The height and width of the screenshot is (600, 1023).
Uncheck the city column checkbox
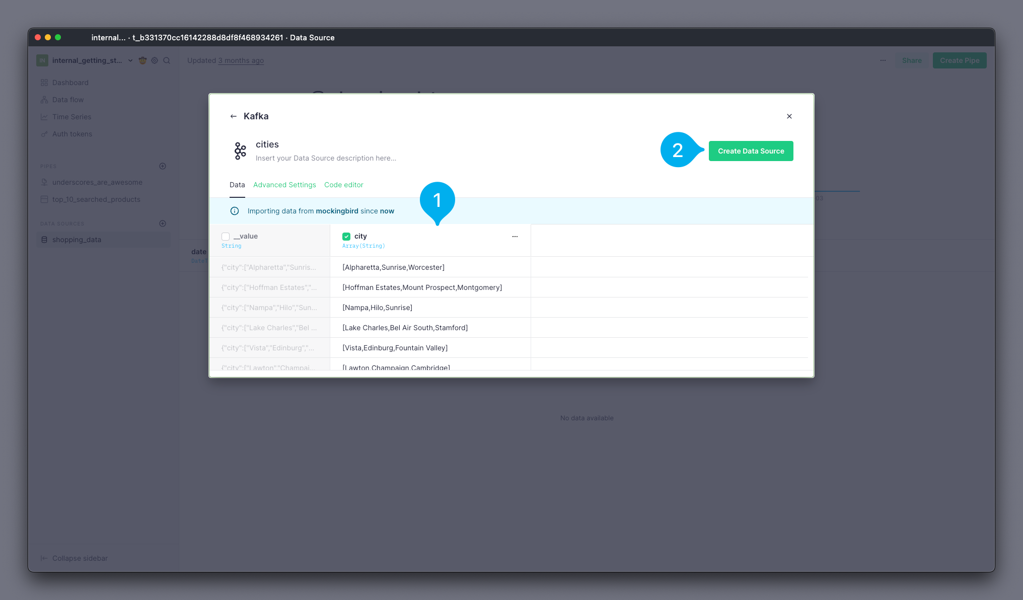(346, 237)
